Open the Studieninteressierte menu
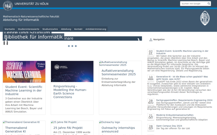 29,29
